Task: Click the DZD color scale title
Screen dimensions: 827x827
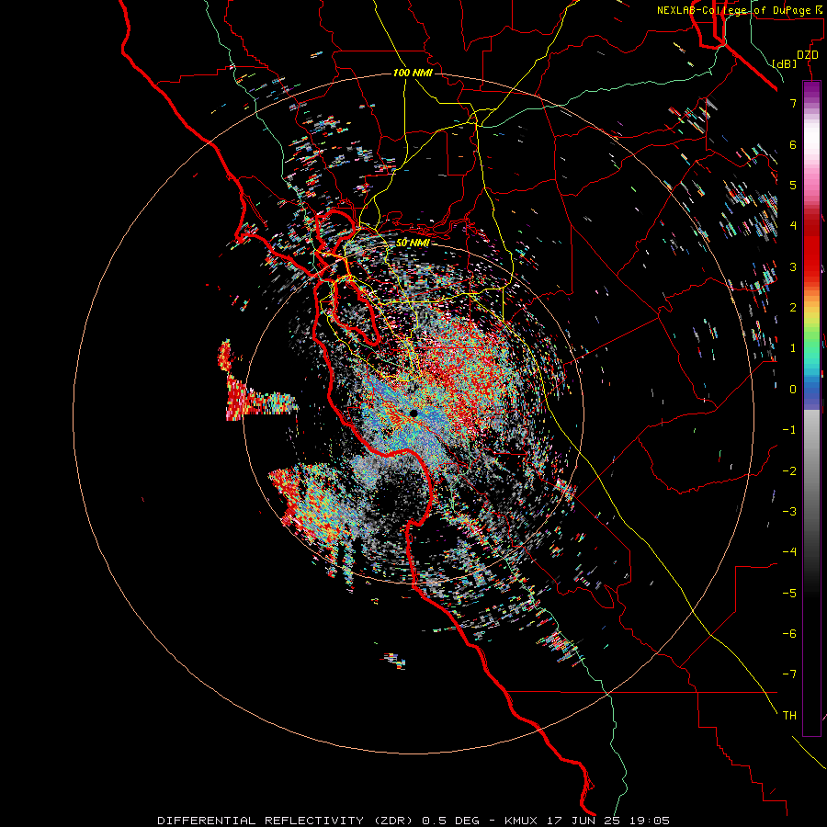Action: pos(808,55)
